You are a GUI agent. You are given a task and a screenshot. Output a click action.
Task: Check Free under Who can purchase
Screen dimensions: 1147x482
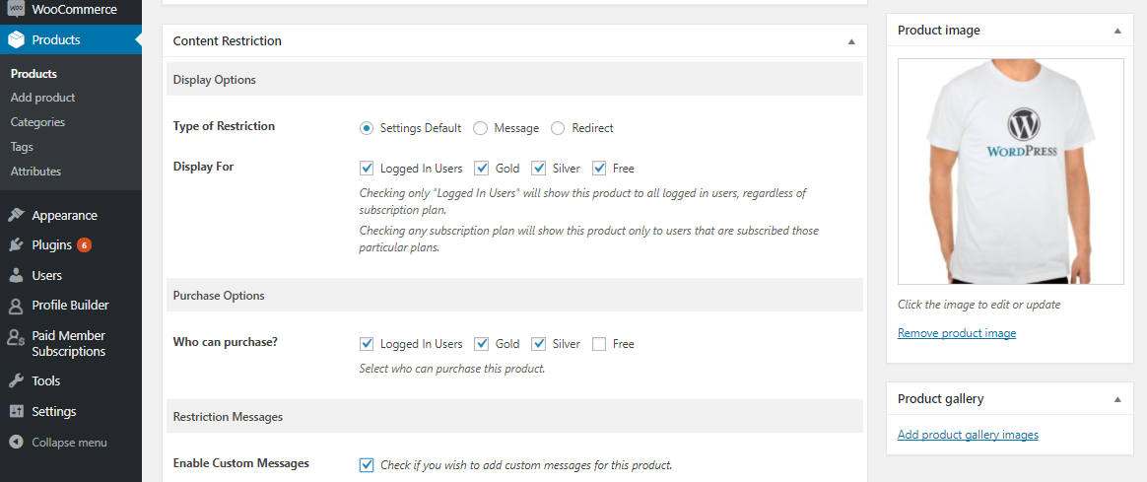599,344
